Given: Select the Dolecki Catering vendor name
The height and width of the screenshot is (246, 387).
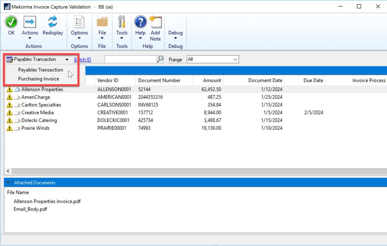Looking at the screenshot, I should (39, 120).
